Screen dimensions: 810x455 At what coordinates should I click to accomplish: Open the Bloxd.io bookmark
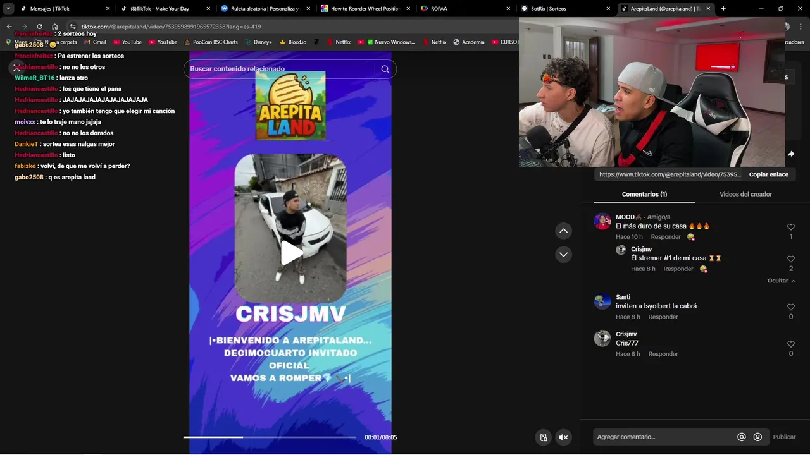[x=292, y=42]
